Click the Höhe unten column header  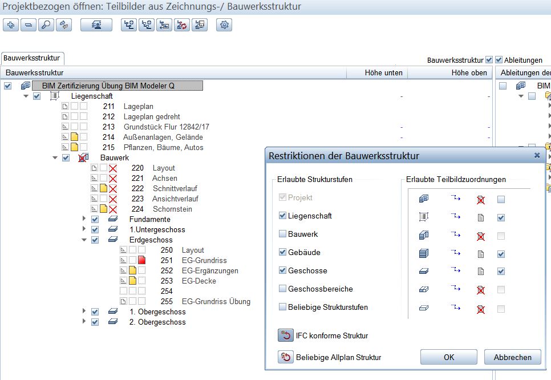pos(383,73)
